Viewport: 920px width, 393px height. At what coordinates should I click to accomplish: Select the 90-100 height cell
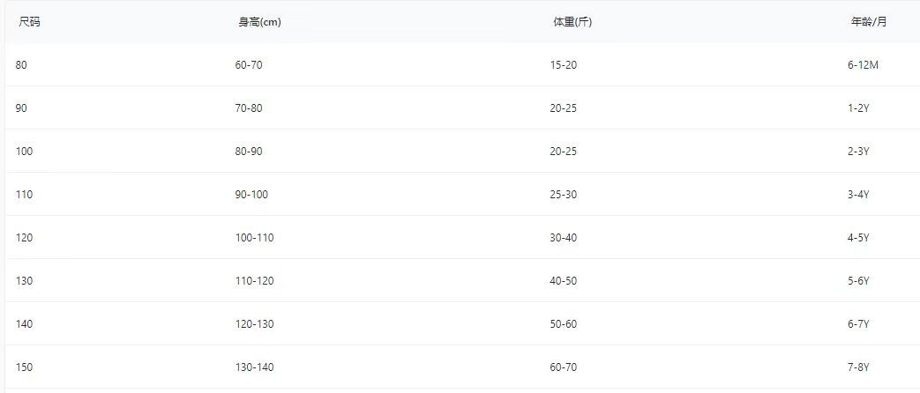tap(251, 195)
